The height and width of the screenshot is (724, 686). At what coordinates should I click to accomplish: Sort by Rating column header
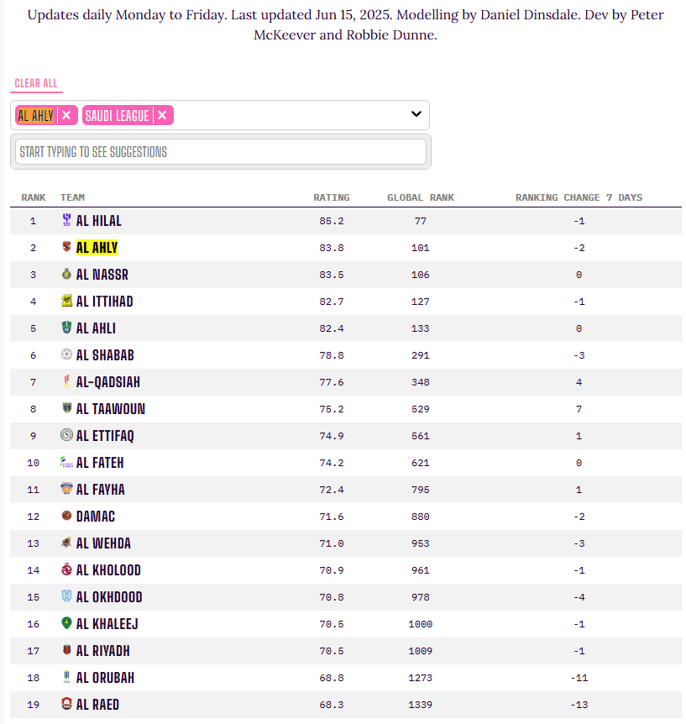[332, 197]
